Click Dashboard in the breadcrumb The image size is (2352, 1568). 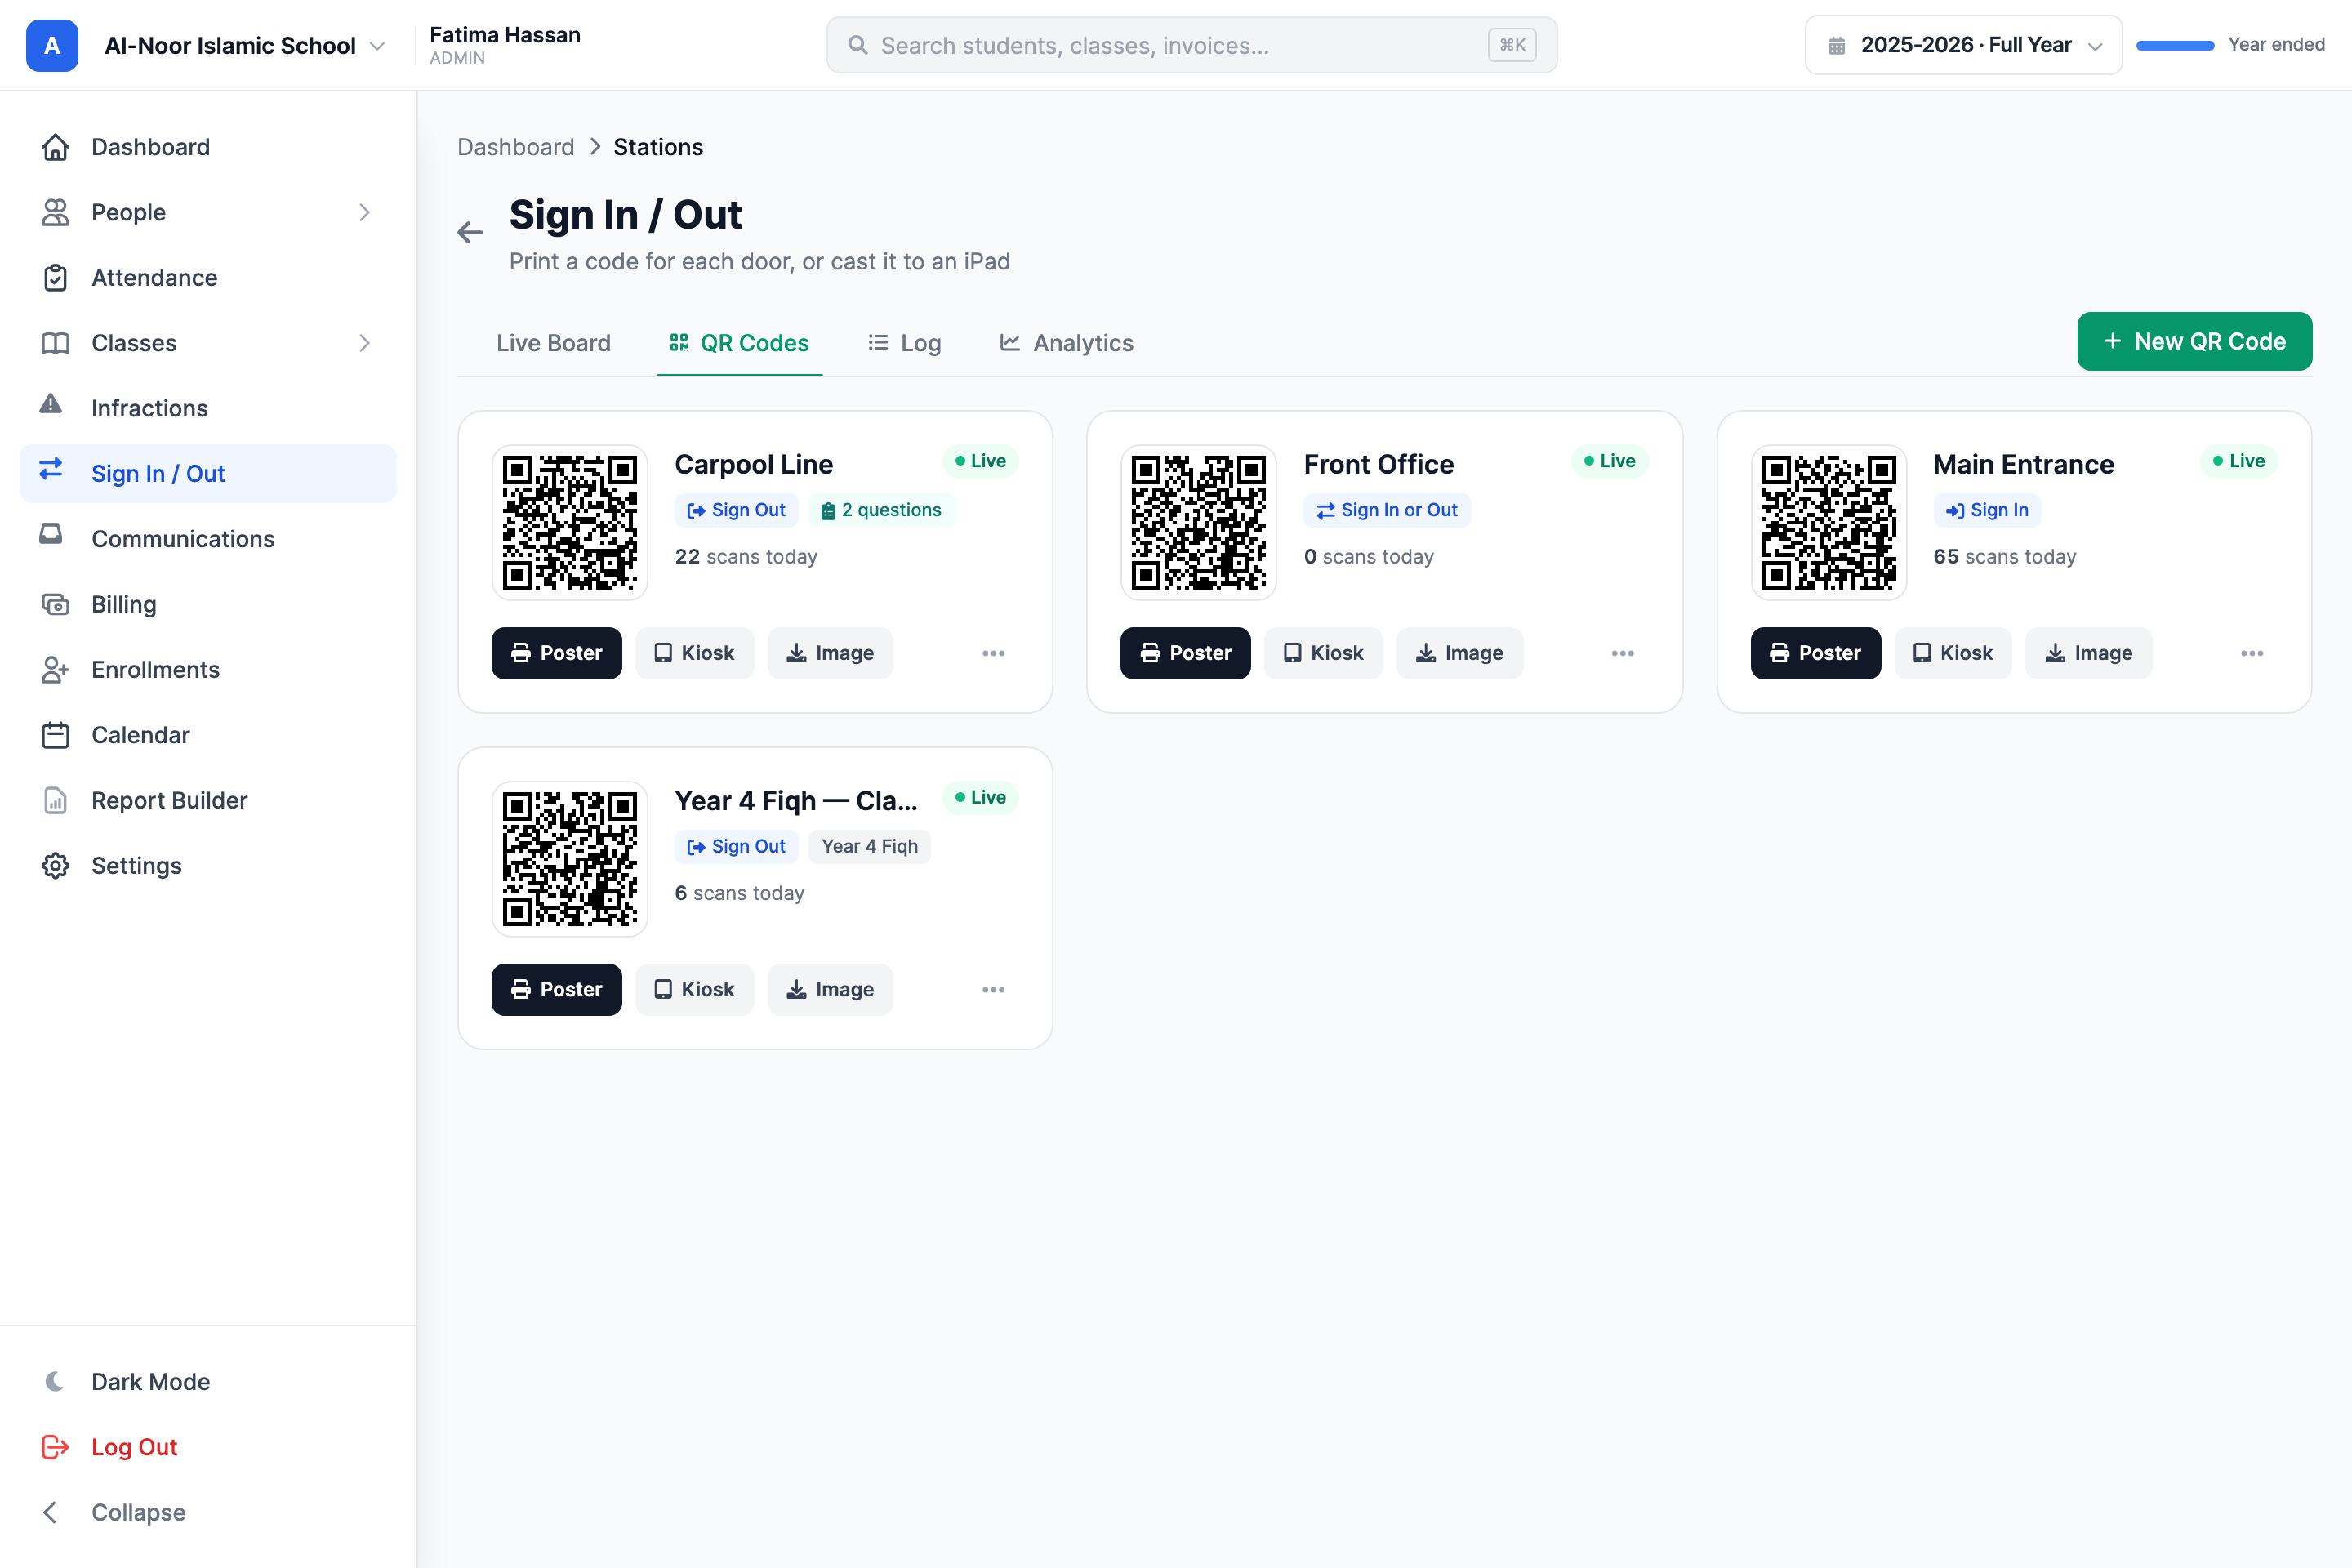pyautogui.click(x=515, y=147)
